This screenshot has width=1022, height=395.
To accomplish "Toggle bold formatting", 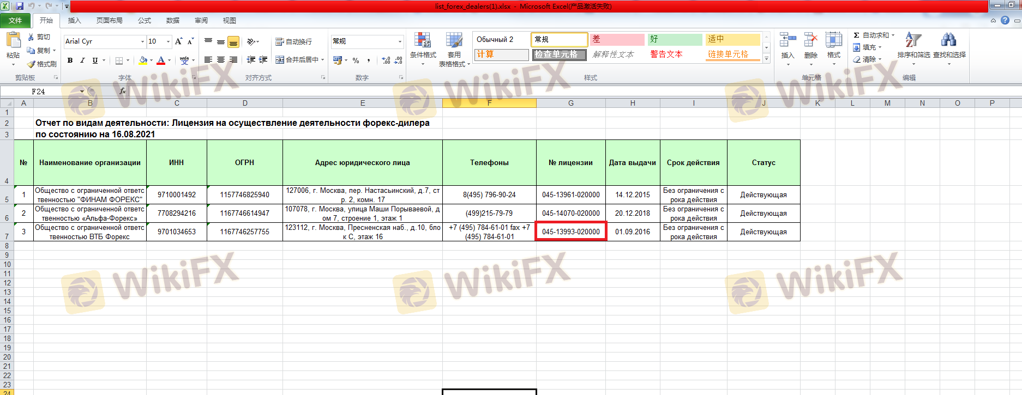I will 70,60.
